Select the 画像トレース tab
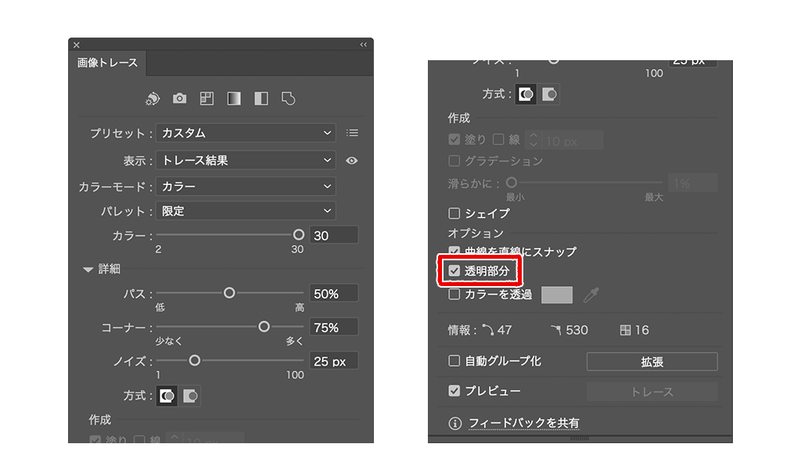This screenshot has width=801, height=469. pos(107,63)
